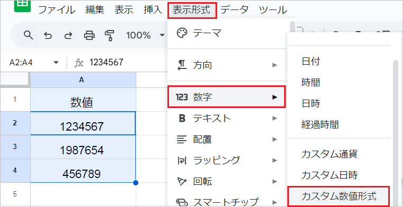The image size is (403, 207).
Task: Click the rotation icon beside 回転
Action: click(182, 182)
